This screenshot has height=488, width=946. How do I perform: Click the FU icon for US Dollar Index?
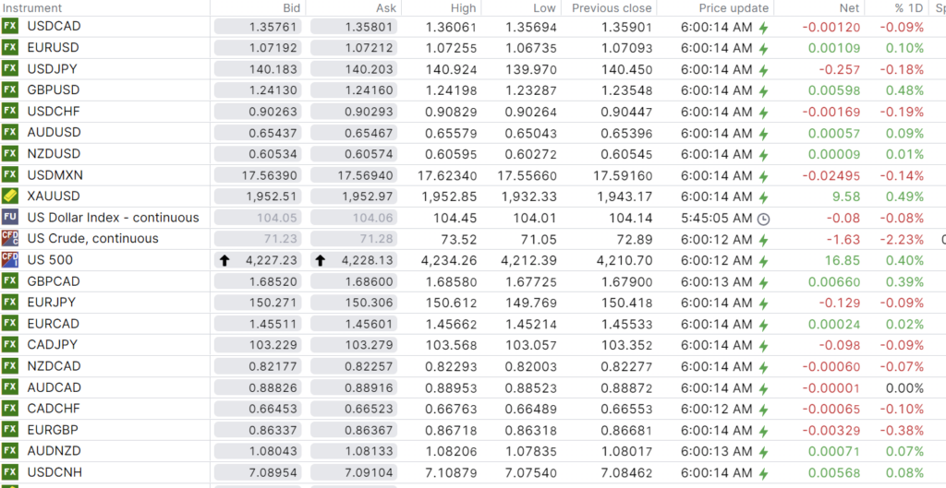coord(10,218)
